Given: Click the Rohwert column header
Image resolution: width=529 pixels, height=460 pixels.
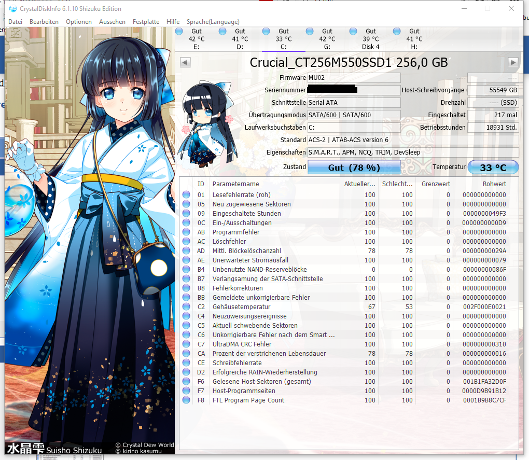Looking at the screenshot, I should [494, 184].
